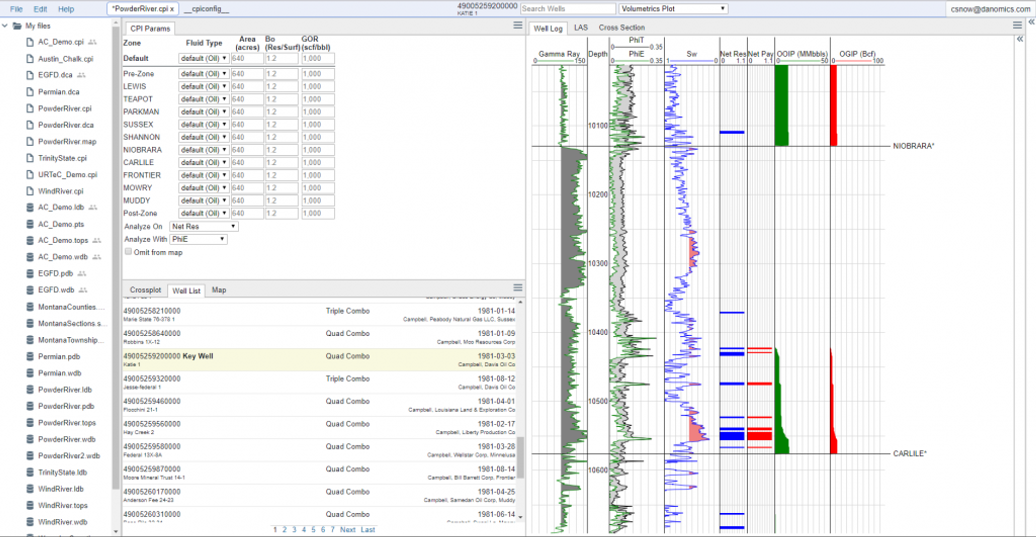Collapse the My files tree
1036x537 pixels.
point(5,26)
